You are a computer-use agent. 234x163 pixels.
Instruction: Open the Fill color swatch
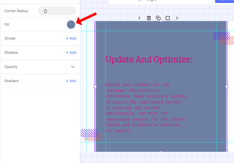coord(71,25)
